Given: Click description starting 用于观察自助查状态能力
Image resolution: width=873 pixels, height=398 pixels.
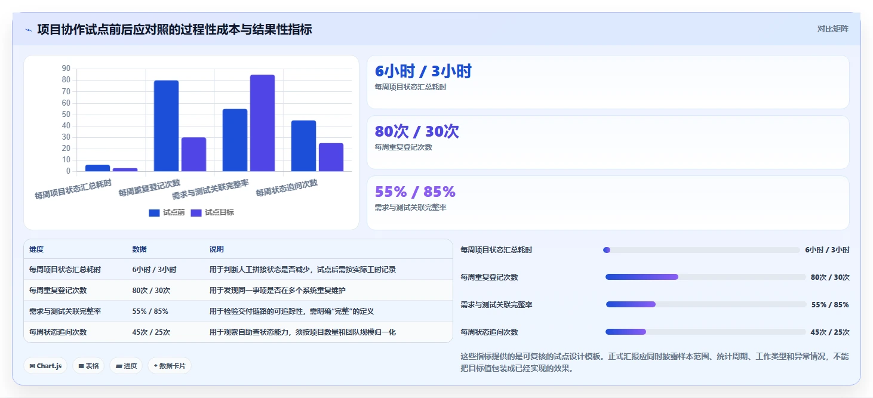Looking at the screenshot, I should pos(302,332).
